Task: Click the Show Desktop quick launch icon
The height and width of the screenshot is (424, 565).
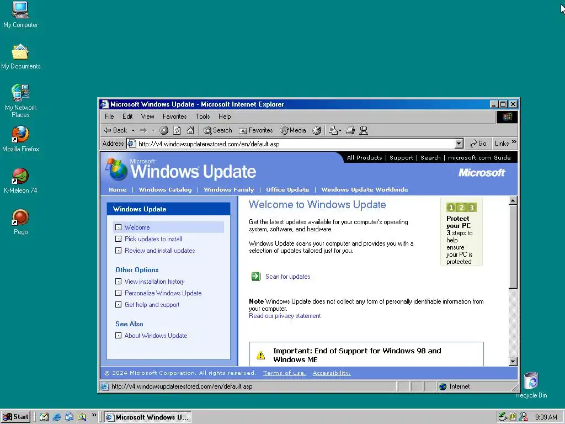Action: pyautogui.click(x=44, y=417)
